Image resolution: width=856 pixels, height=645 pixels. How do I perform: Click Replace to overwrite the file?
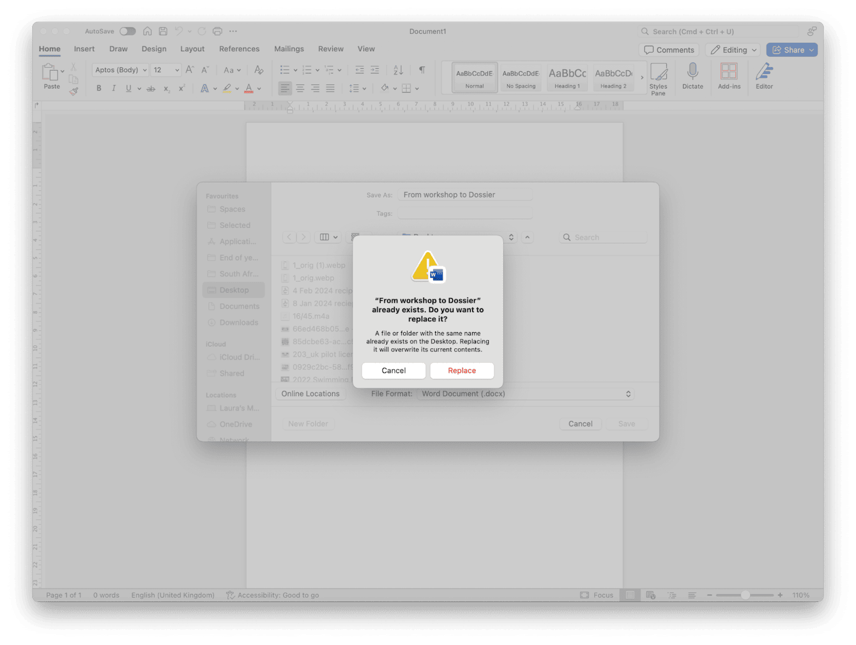click(462, 370)
